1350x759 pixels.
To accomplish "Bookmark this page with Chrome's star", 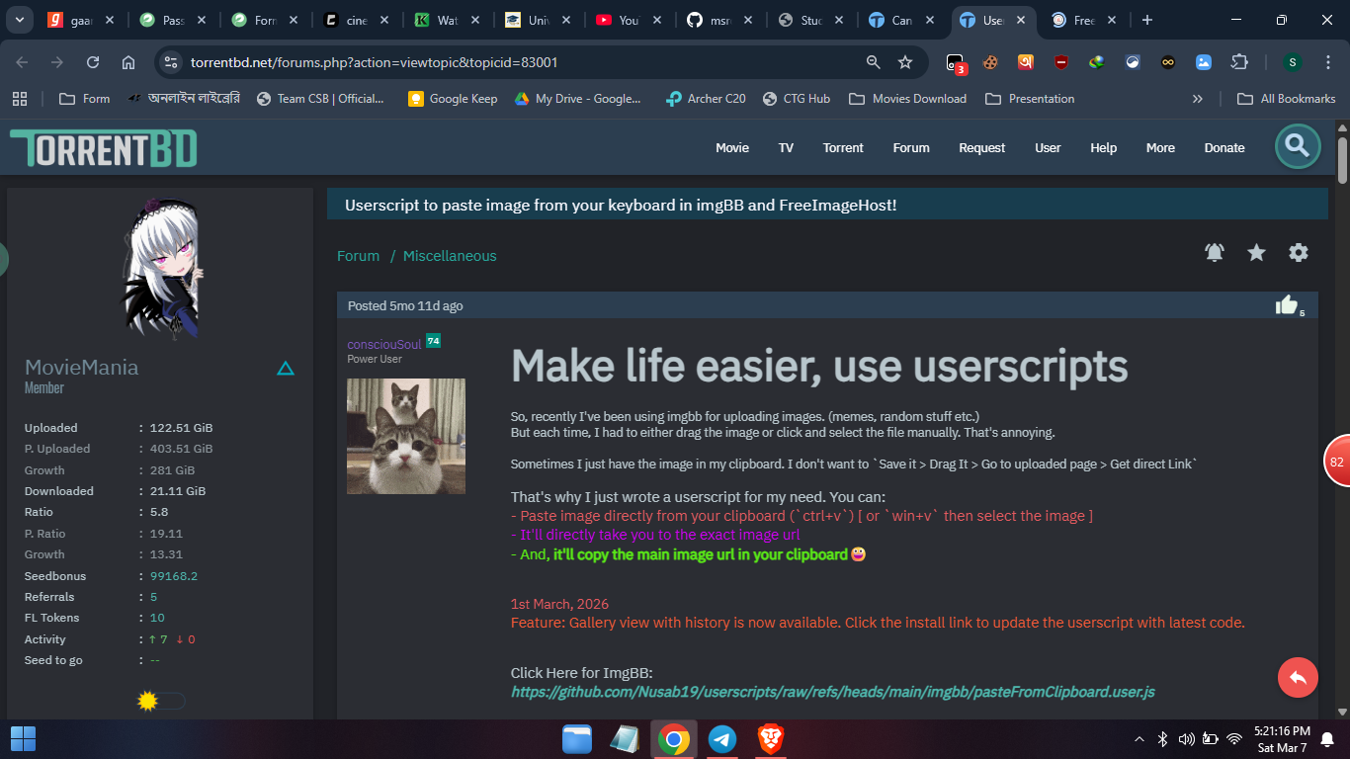I will pos(905,62).
